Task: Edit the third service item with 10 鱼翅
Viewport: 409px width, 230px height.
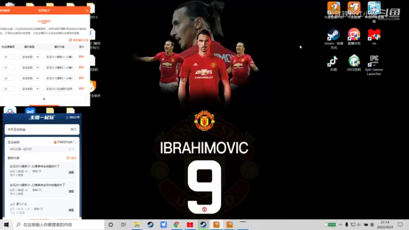Action: tap(71, 210)
